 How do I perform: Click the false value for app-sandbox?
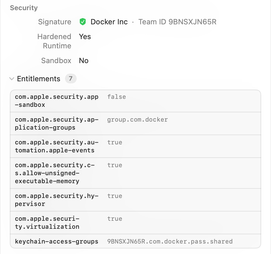click(x=116, y=97)
